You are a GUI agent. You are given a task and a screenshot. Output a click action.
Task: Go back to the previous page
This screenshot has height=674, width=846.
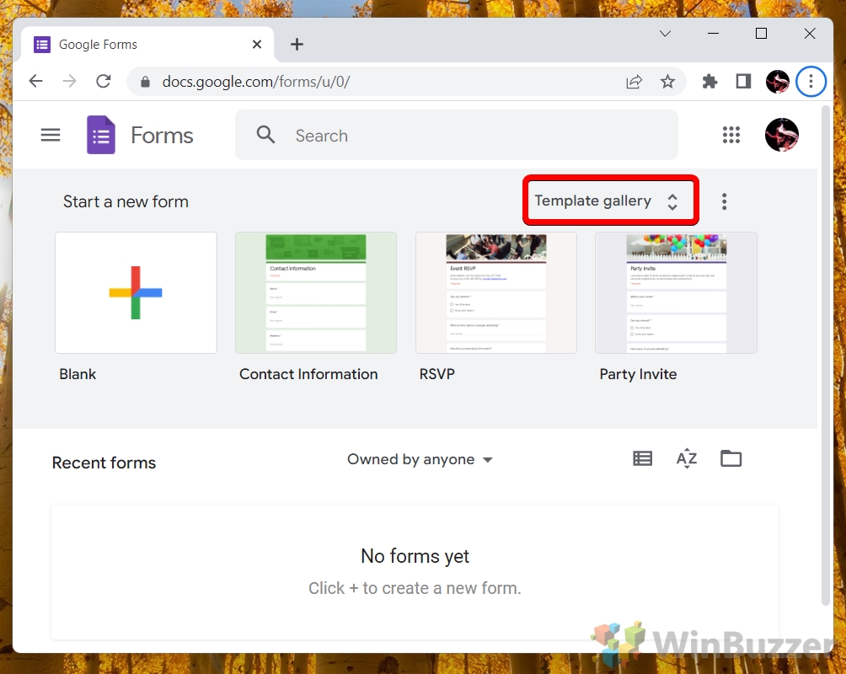pyautogui.click(x=35, y=82)
